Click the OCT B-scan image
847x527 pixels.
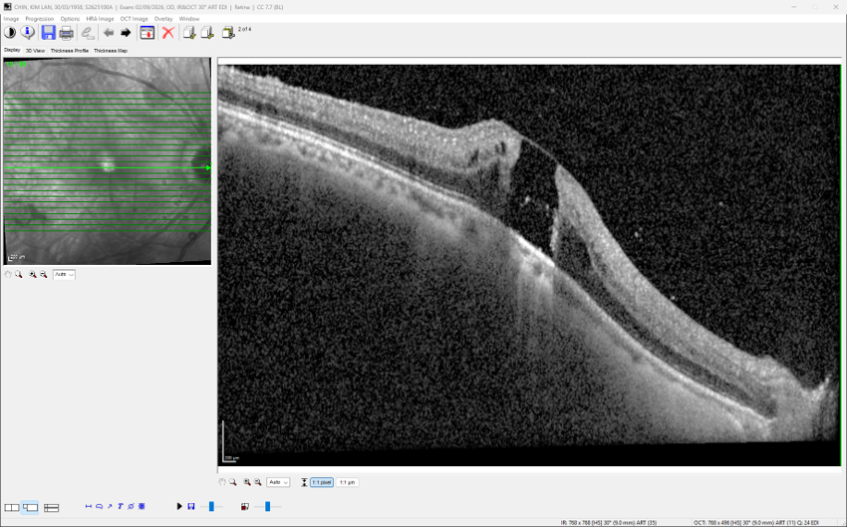pyautogui.click(x=529, y=265)
